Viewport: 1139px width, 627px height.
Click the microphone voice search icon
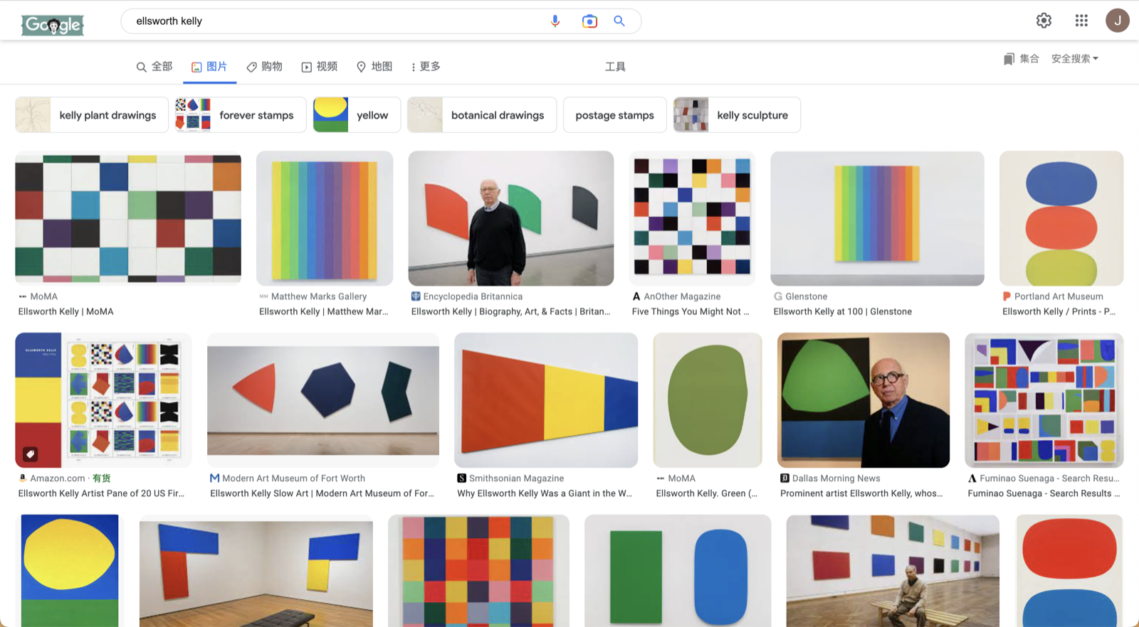point(555,21)
